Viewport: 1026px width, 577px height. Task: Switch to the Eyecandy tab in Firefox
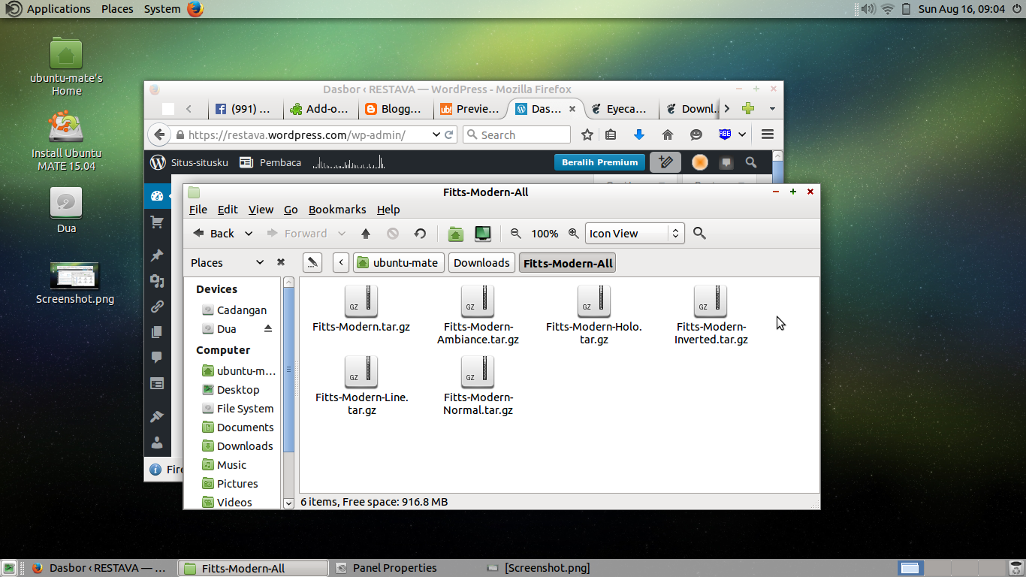click(x=620, y=109)
